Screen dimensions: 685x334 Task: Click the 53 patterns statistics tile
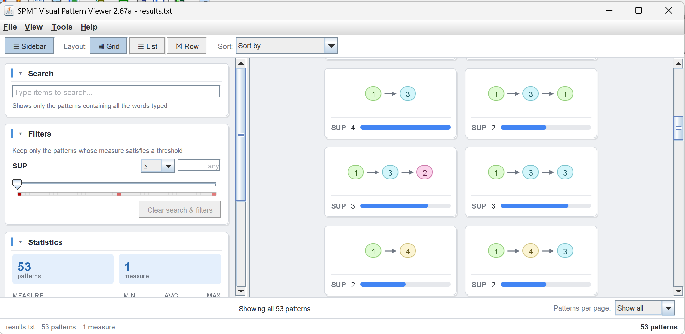(x=63, y=269)
